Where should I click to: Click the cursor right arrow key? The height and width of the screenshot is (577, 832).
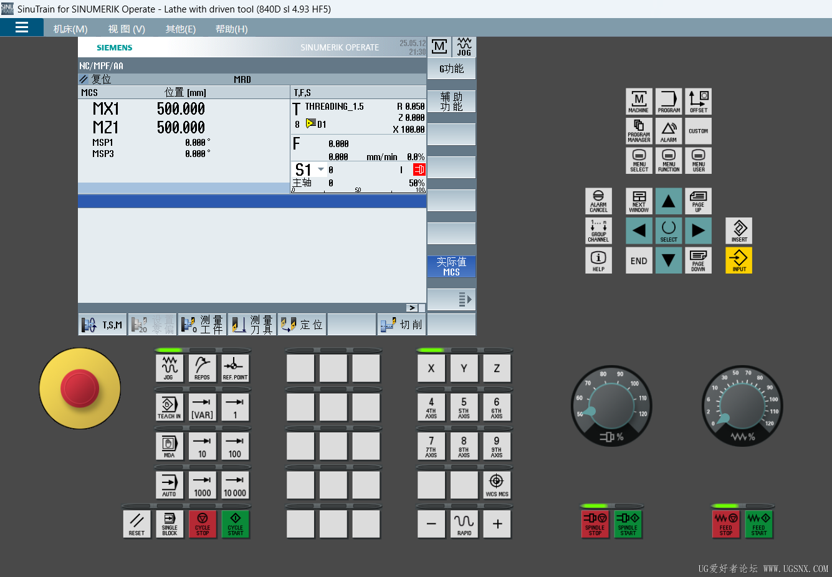point(699,231)
